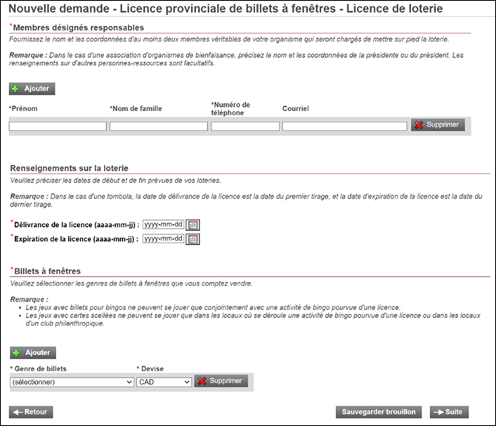Click the 'Devise' label

pyautogui.click(x=152, y=369)
